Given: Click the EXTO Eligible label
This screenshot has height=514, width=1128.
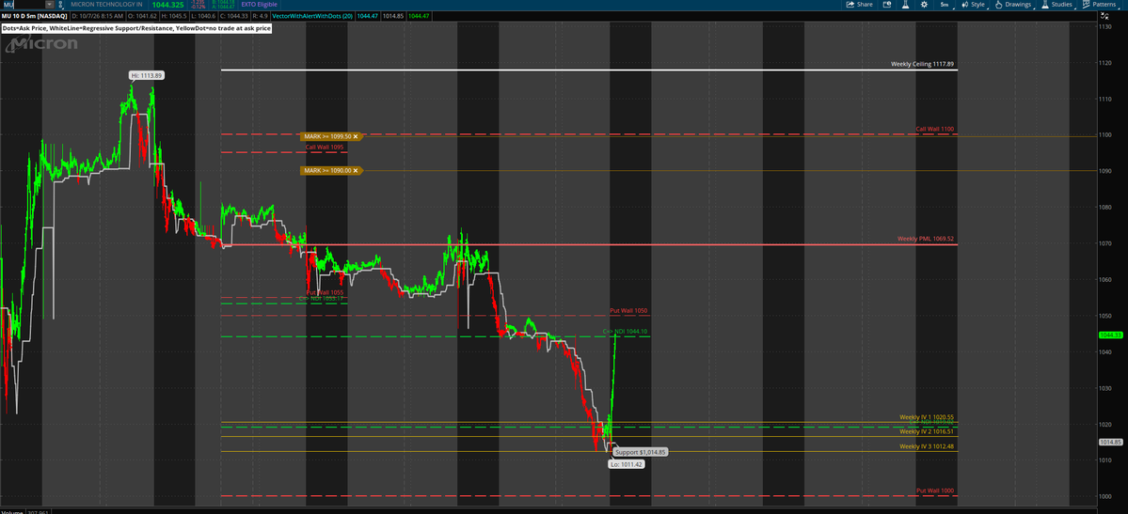Looking at the screenshot, I should pos(259,5).
